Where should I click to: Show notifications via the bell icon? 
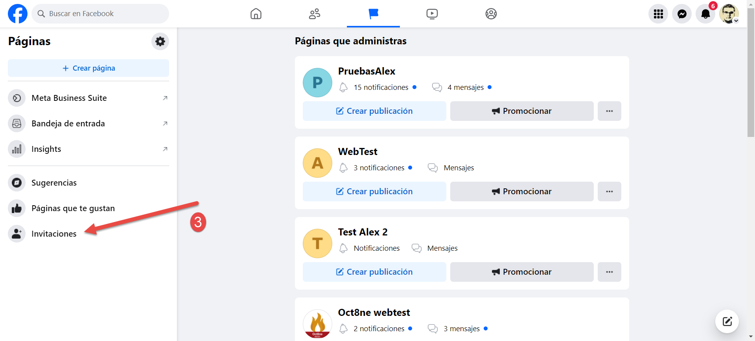click(x=705, y=14)
